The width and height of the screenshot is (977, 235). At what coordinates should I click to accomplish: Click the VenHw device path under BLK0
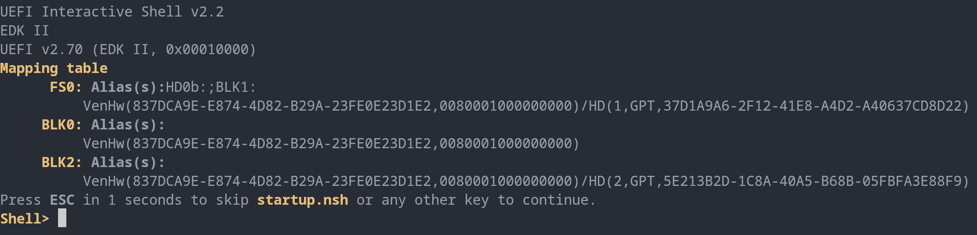click(x=331, y=144)
